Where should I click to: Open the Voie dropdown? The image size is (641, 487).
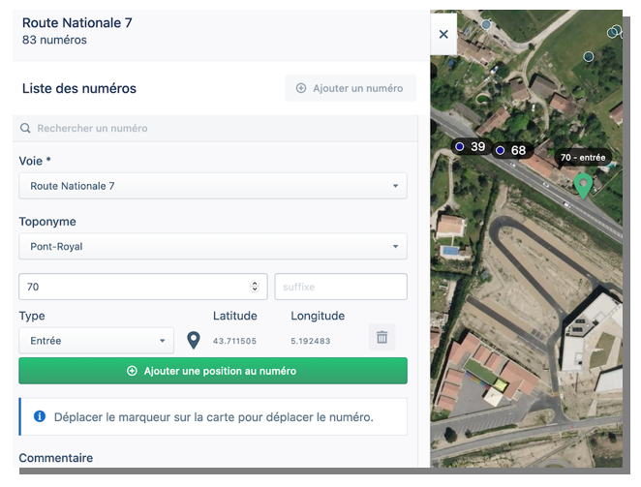[212, 186]
